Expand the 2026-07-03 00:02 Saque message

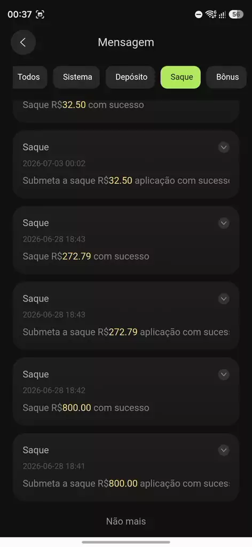pyautogui.click(x=224, y=147)
